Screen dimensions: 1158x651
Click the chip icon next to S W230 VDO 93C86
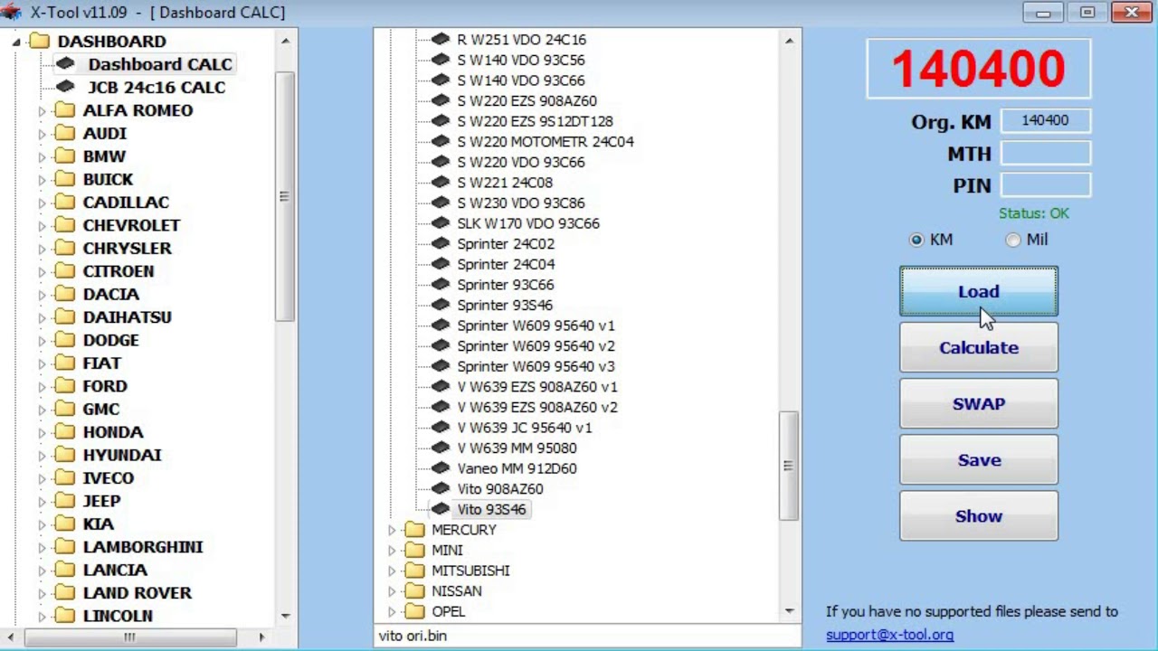[x=441, y=203]
